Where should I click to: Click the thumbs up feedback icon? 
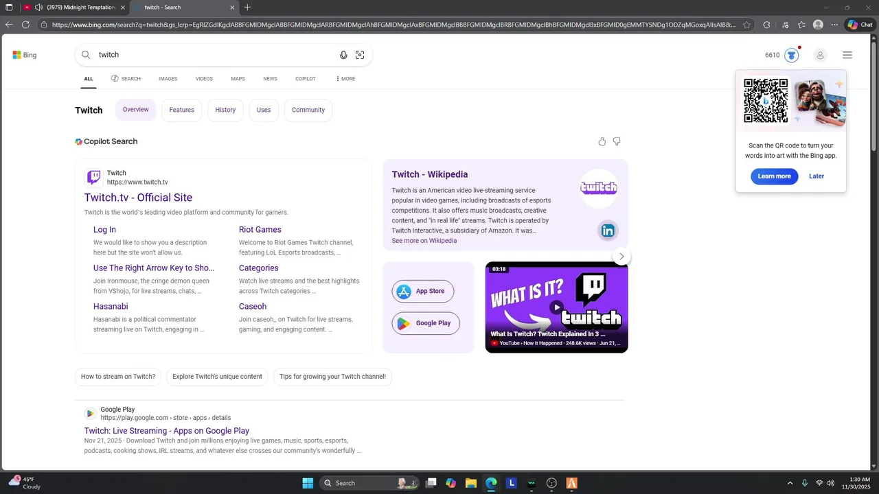click(602, 141)
